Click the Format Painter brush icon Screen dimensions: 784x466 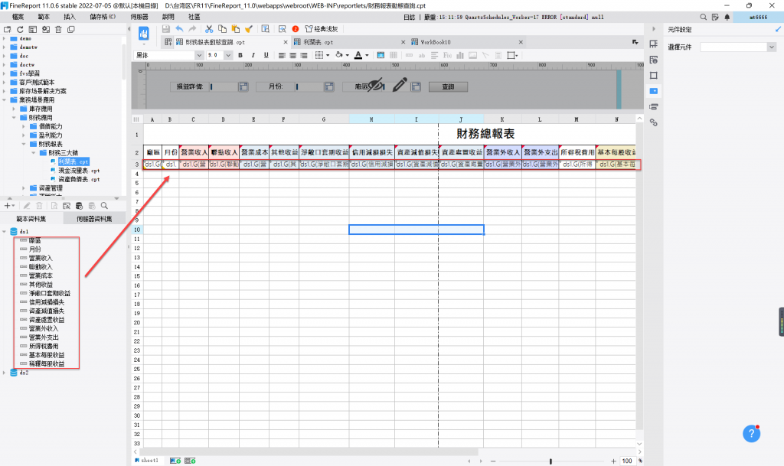click(249, 29)
